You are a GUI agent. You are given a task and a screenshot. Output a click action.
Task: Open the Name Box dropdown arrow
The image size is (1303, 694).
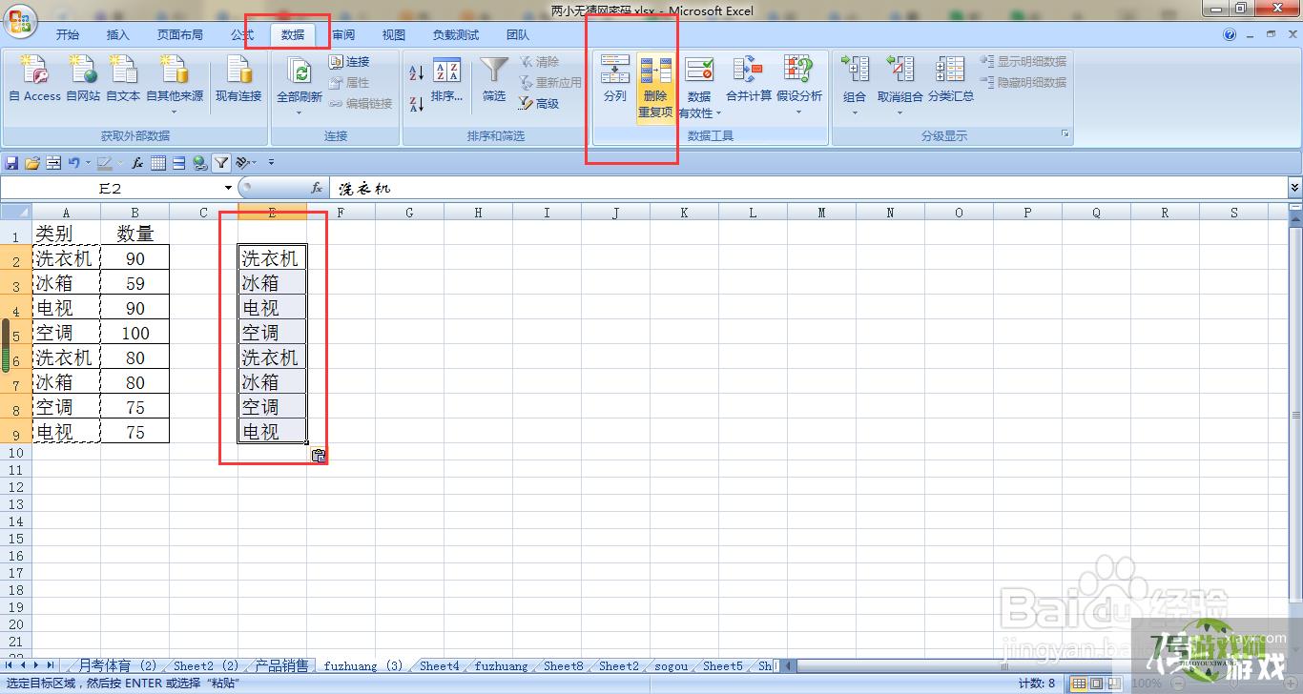(228, 189)
